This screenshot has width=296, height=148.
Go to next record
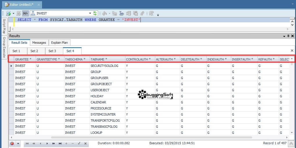pyautogui.click(x=47, y=143)
